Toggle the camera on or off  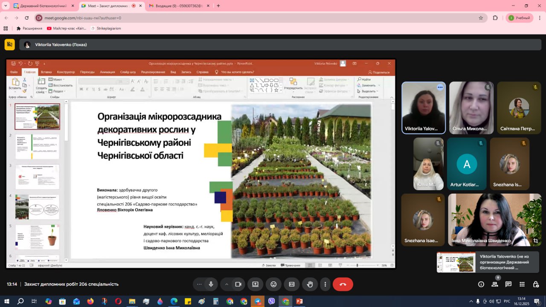point(238,284)
